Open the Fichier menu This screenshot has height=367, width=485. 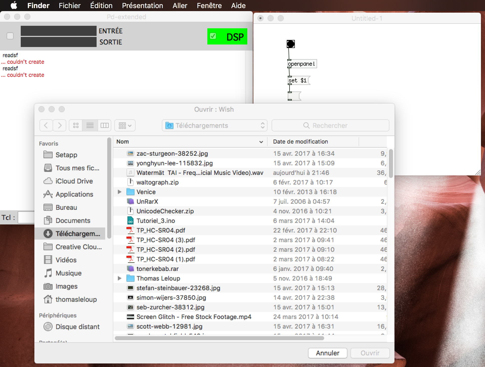[x=70, y=6]
